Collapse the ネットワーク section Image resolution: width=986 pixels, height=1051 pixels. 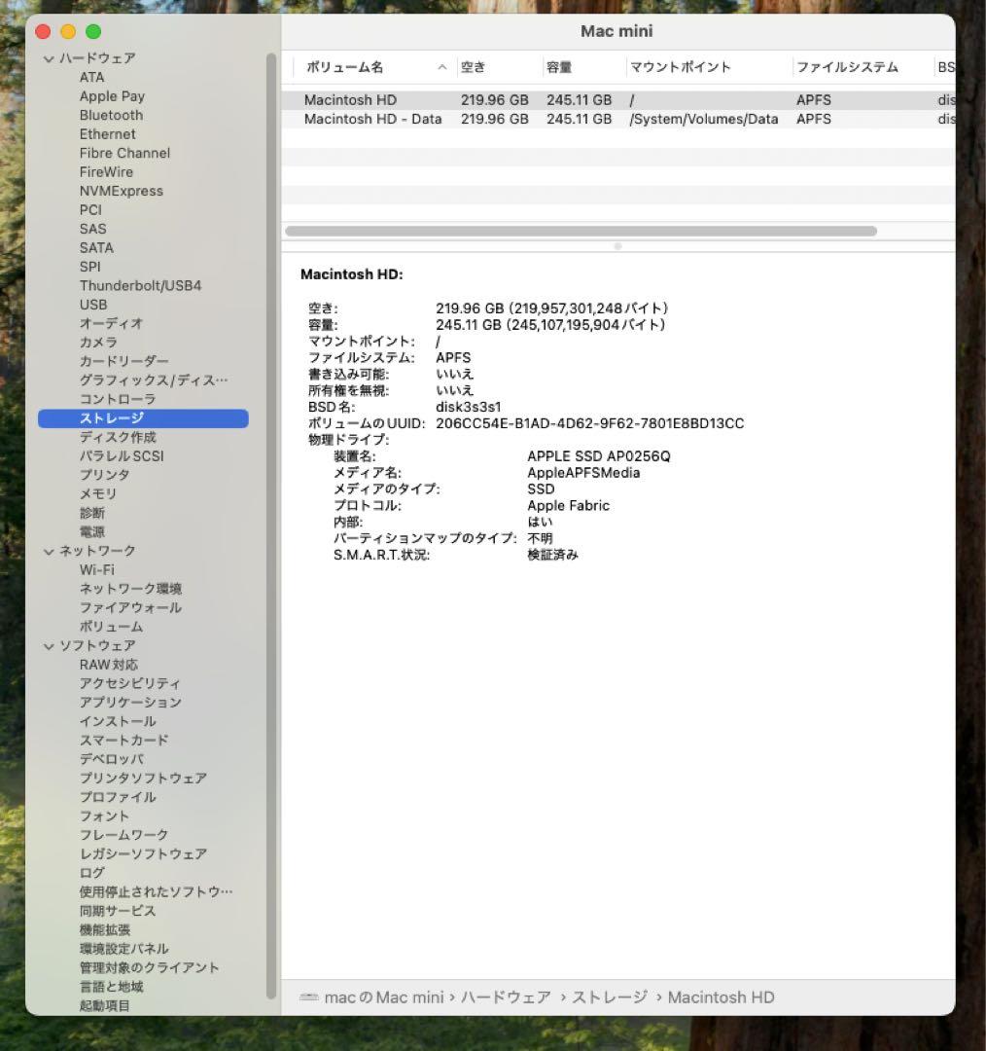point(49,552)
